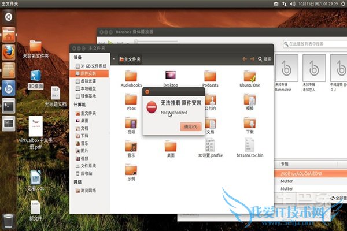Click the search icon in file manager toolbar
Screen dimensions: 347x231
[267, 59]
